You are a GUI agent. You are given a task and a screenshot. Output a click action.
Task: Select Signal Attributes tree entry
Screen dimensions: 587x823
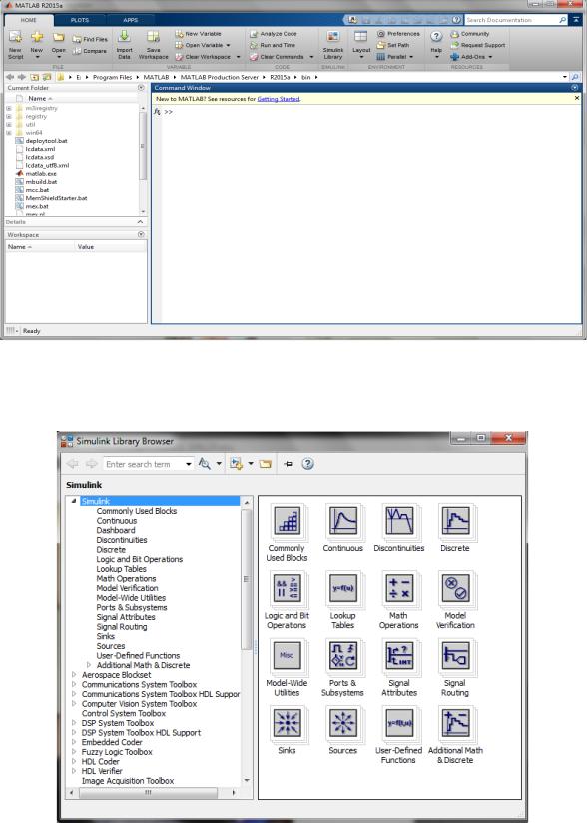pos(126,617)
